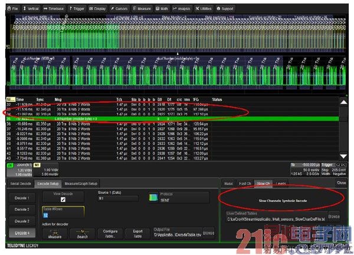354x255 pixels.
Task: Open the Utilities menu
Action: pos(204,9)
